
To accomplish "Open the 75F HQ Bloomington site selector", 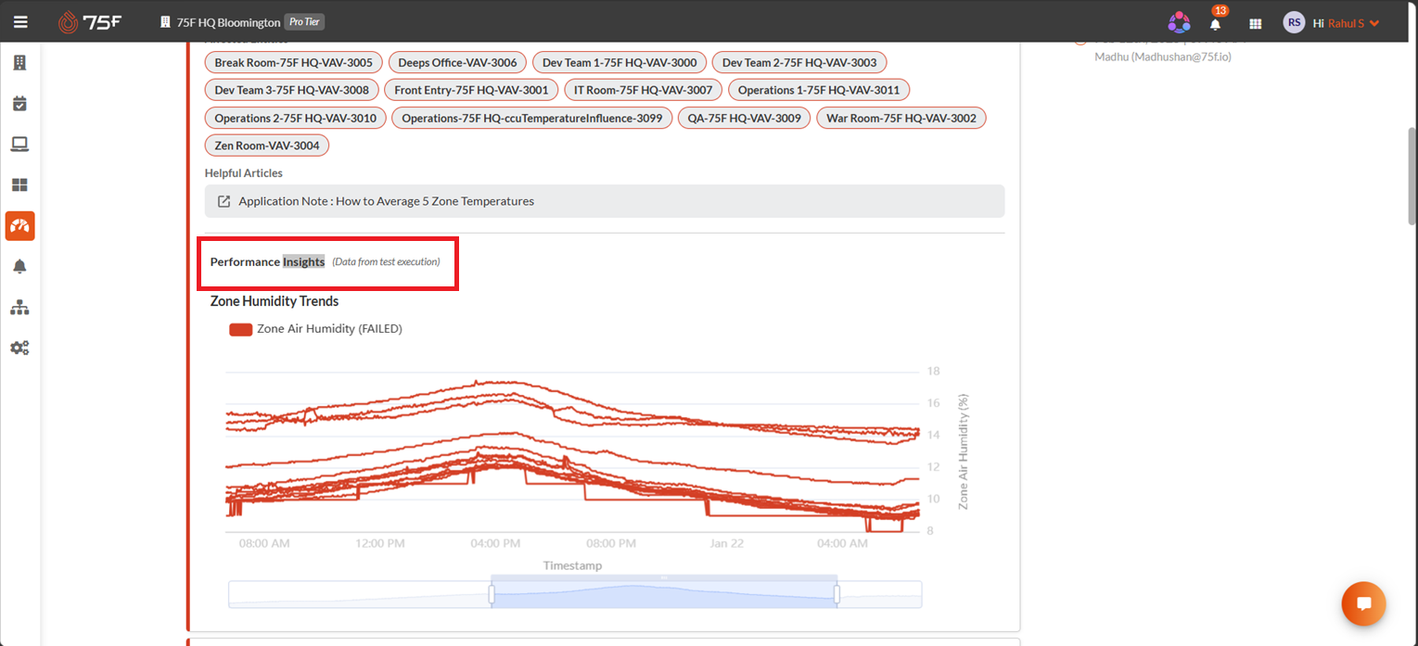I will [241, 22].
